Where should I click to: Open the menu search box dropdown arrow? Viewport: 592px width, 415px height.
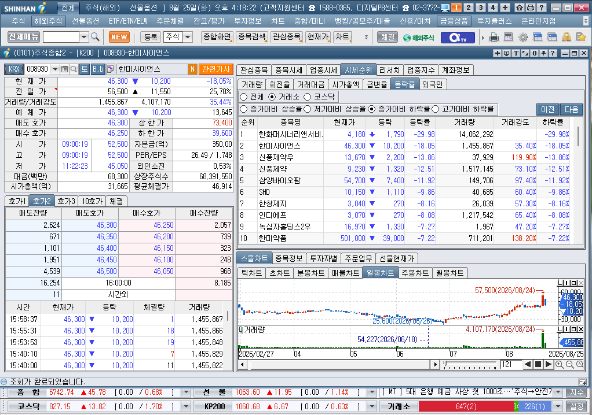pos(84,37)
